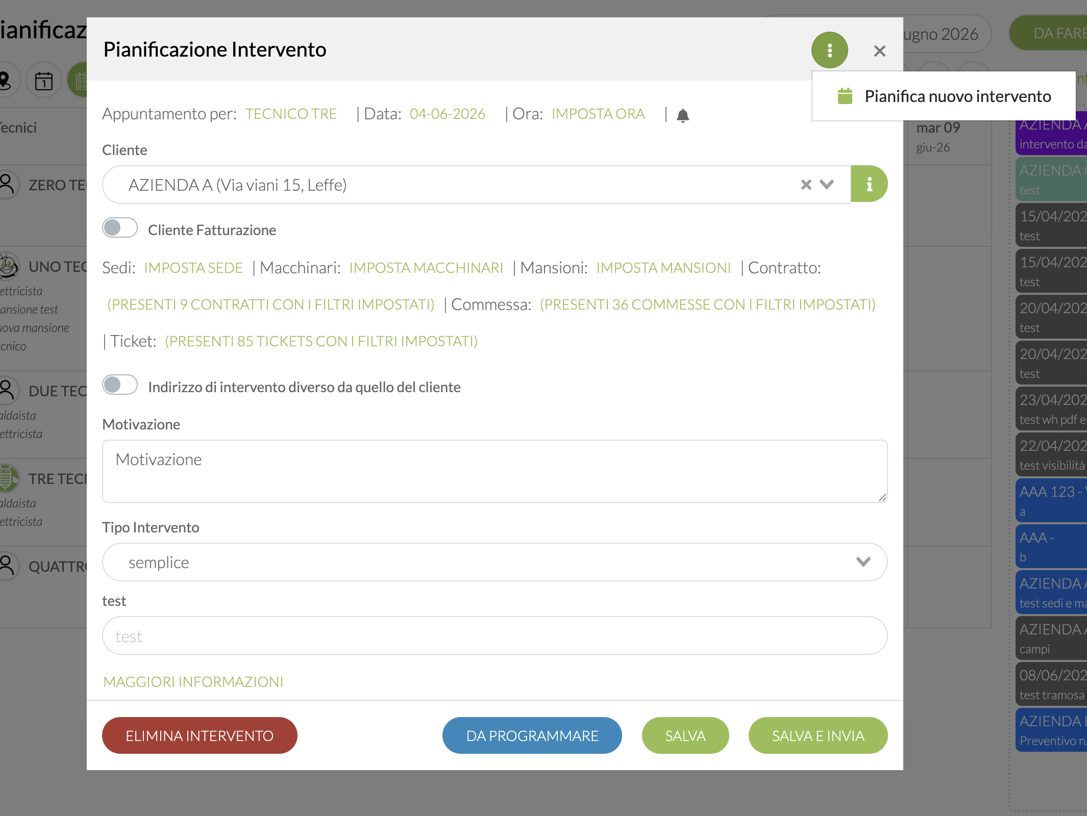
Task: Clear the selected client AZIENDA A
Action: [x=806, y=185]
